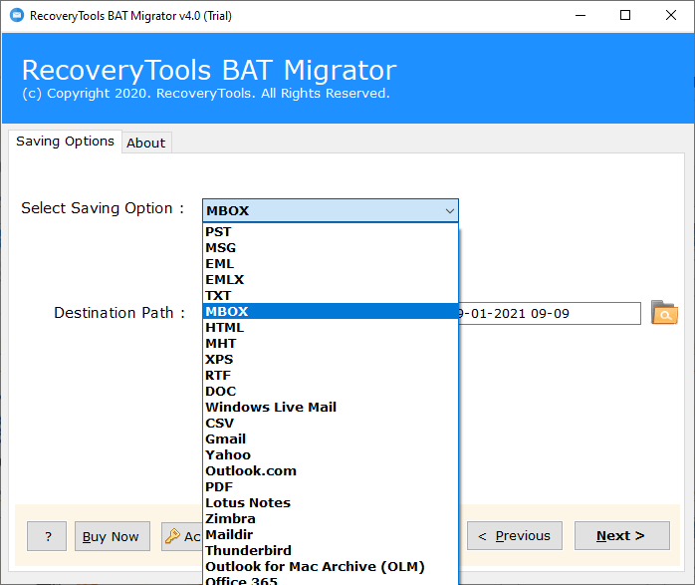Select TXT saving option
The width and height of the screenshot is (695, 585).
(331, 295)
